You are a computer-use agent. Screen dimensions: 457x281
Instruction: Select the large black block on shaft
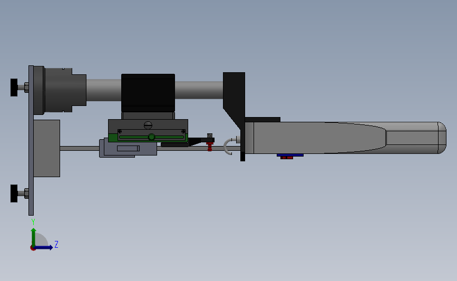[x=148, y=93]
